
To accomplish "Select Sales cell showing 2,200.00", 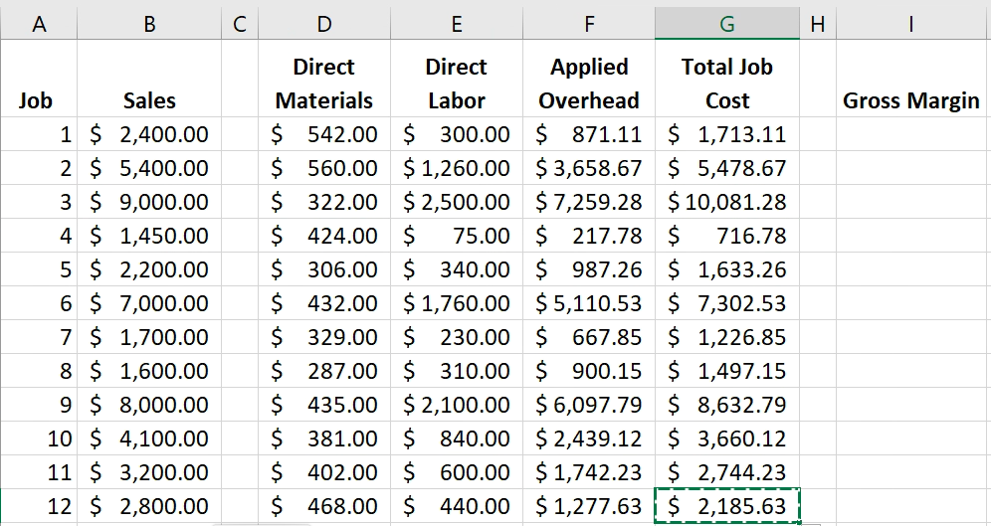I will pos(149,269).
